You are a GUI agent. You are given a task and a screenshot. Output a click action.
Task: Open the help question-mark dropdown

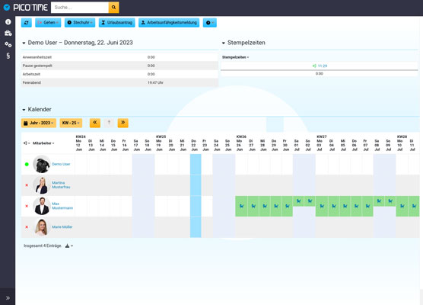coord(210,23)
